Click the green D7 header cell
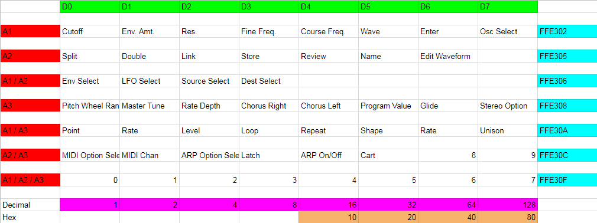The height and width of the screenshot is (223, 597). point(508,6)
